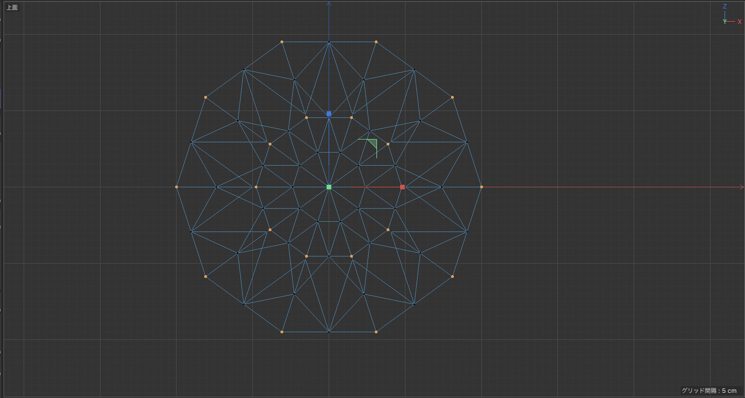Select the right orange vertex on the bottom edge
This screenshot has height=398, width=745.
pyautogui.click(x=376, y=332)
